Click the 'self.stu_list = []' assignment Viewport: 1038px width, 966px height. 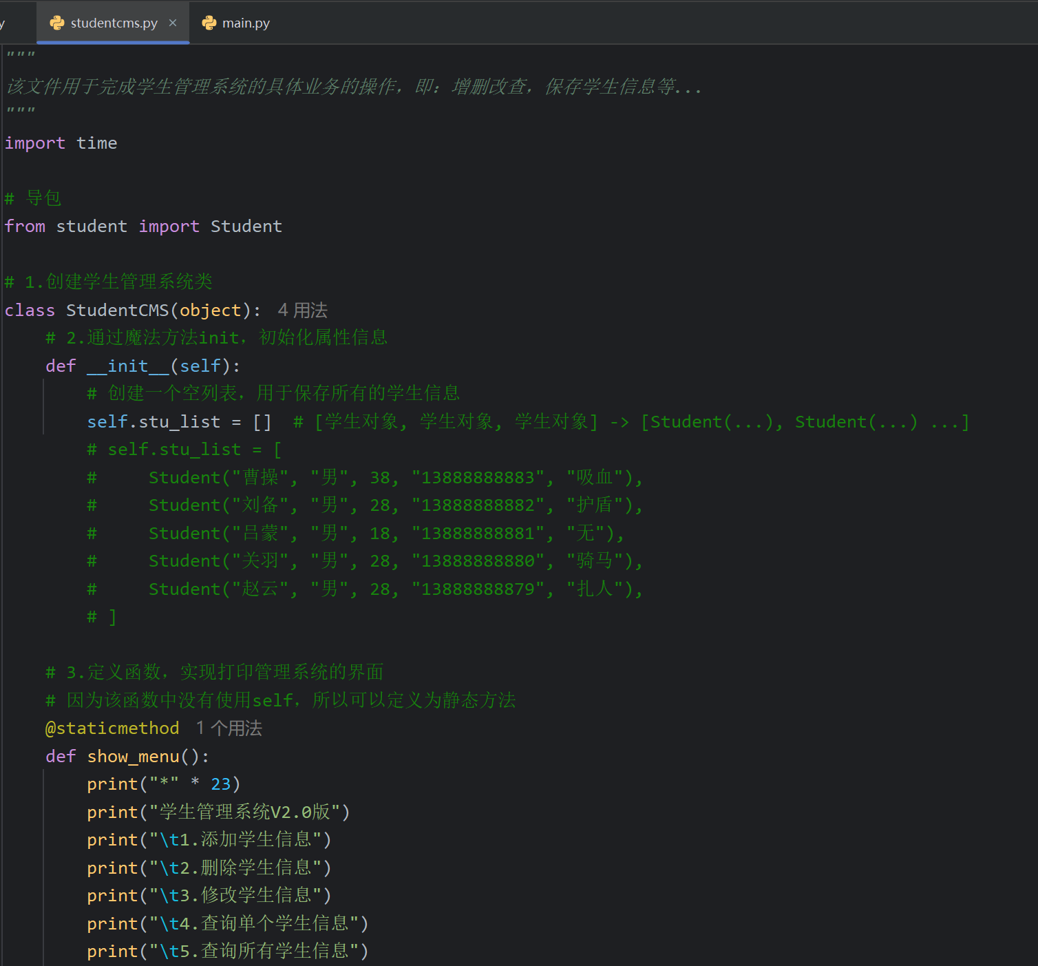[179, 422]
